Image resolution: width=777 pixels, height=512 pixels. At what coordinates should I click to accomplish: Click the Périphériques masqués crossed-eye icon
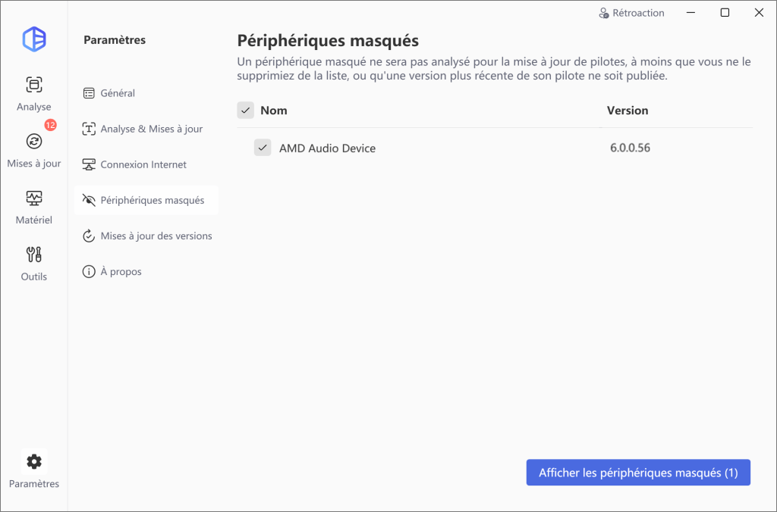coord(89,200)
